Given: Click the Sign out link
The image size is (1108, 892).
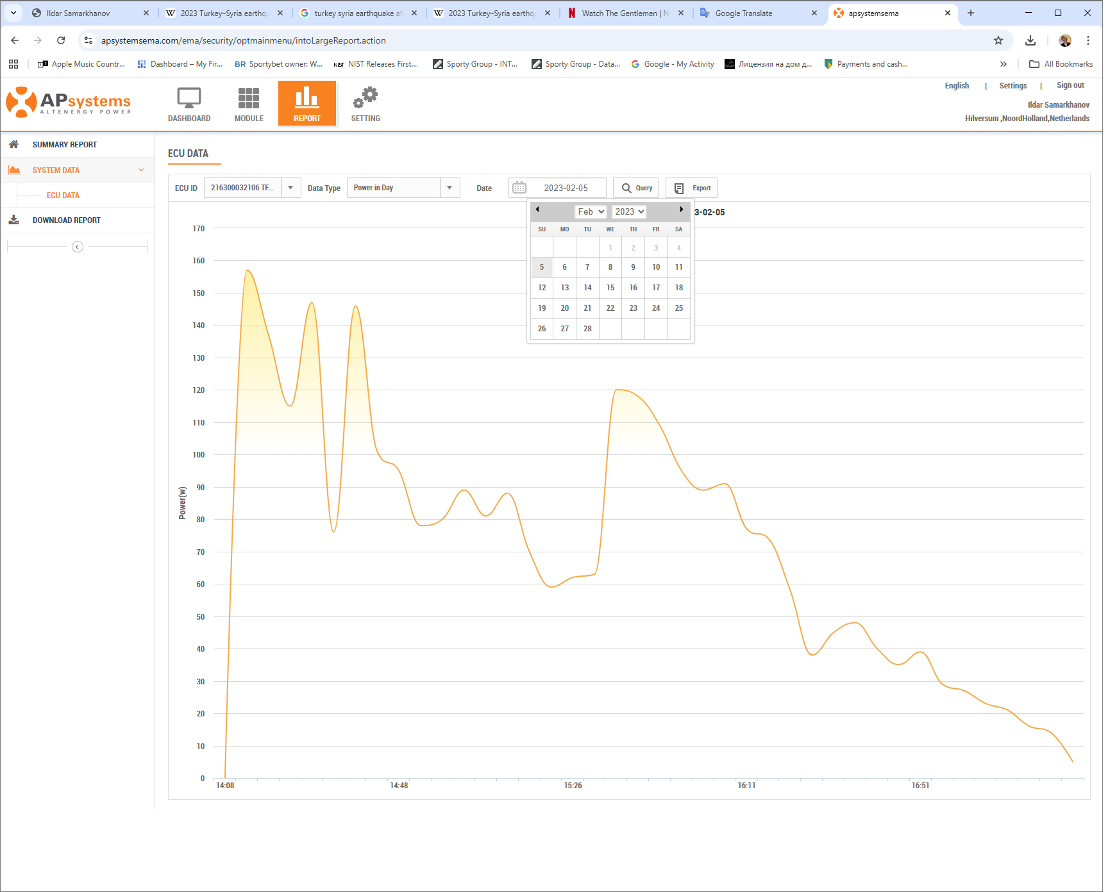Looking at the screenshot, I should coord(1070,85).
